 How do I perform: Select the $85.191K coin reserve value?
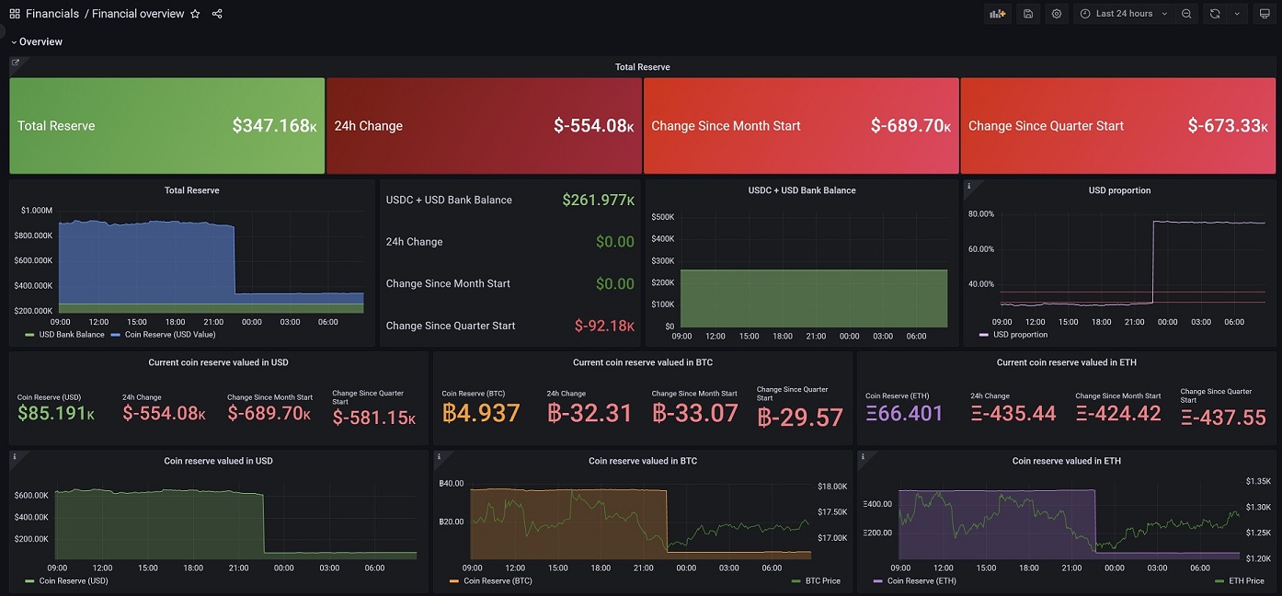pyautogui.click(x=56, y=413)
